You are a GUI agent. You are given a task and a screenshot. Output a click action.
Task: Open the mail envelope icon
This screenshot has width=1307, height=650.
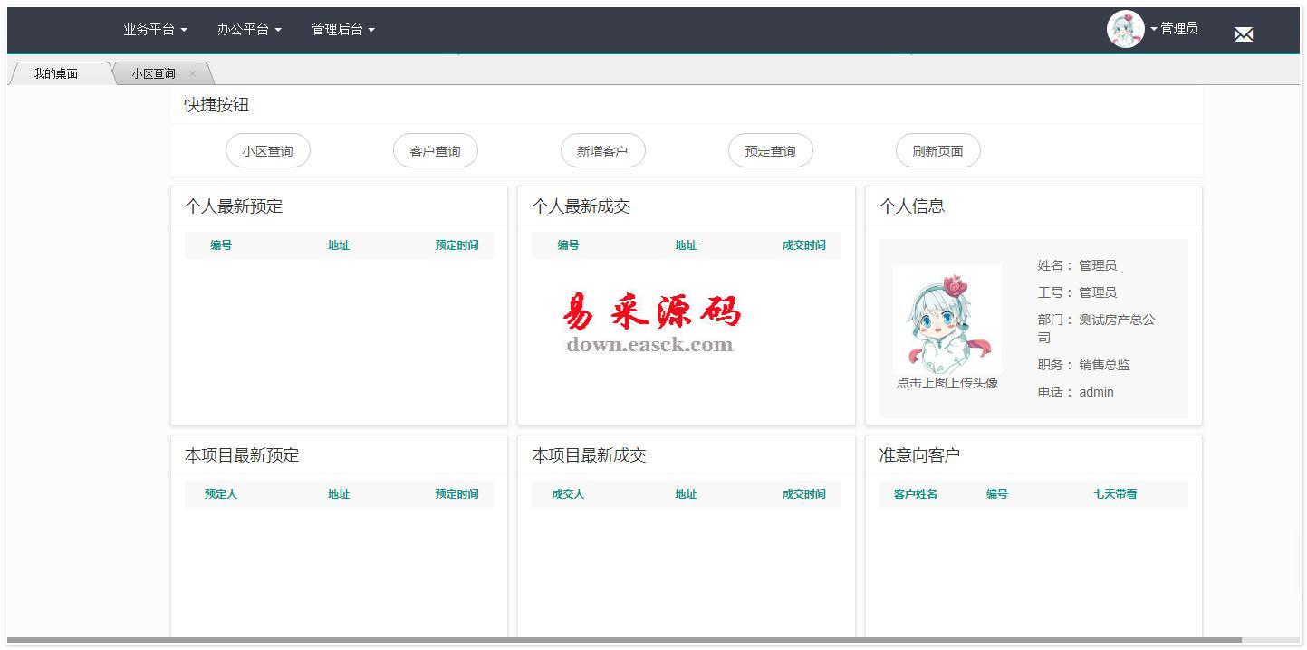tap(1243, 34)
